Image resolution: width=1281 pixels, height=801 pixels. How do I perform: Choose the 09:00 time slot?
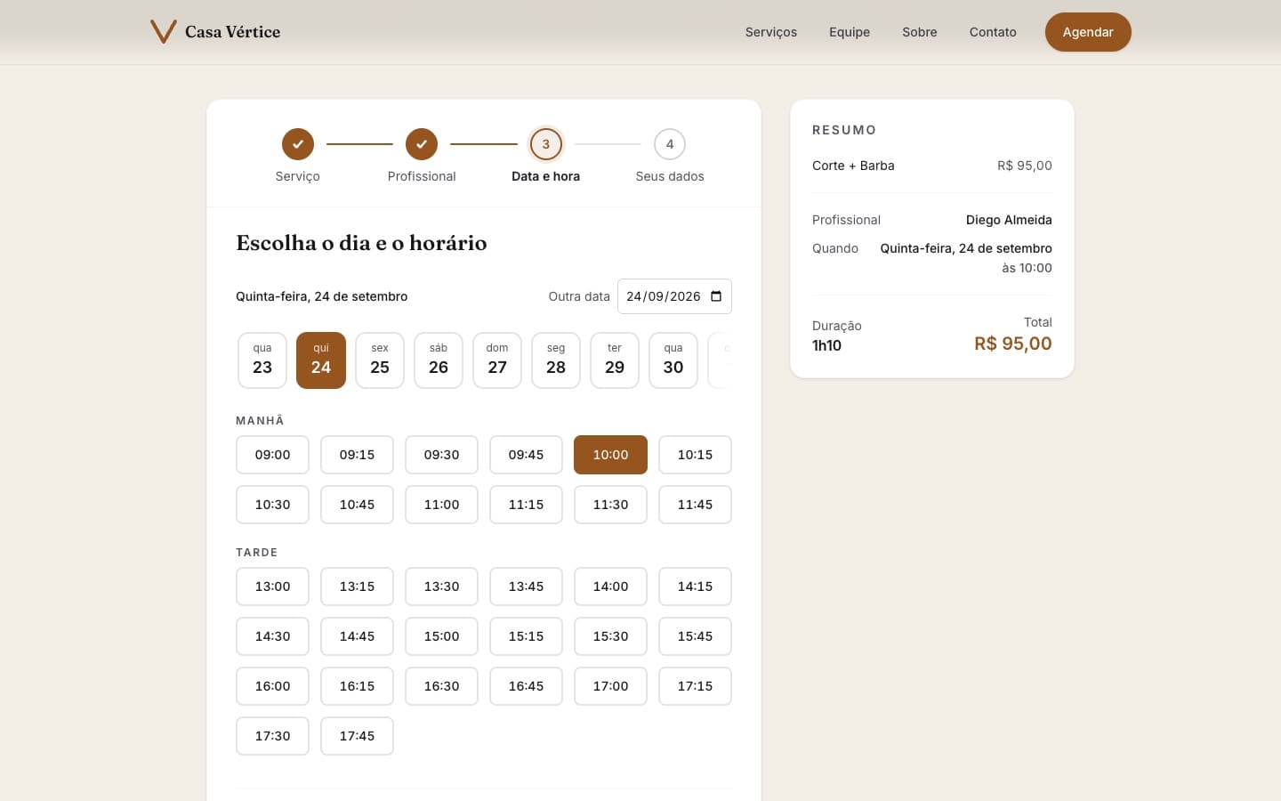pos(272,455)
